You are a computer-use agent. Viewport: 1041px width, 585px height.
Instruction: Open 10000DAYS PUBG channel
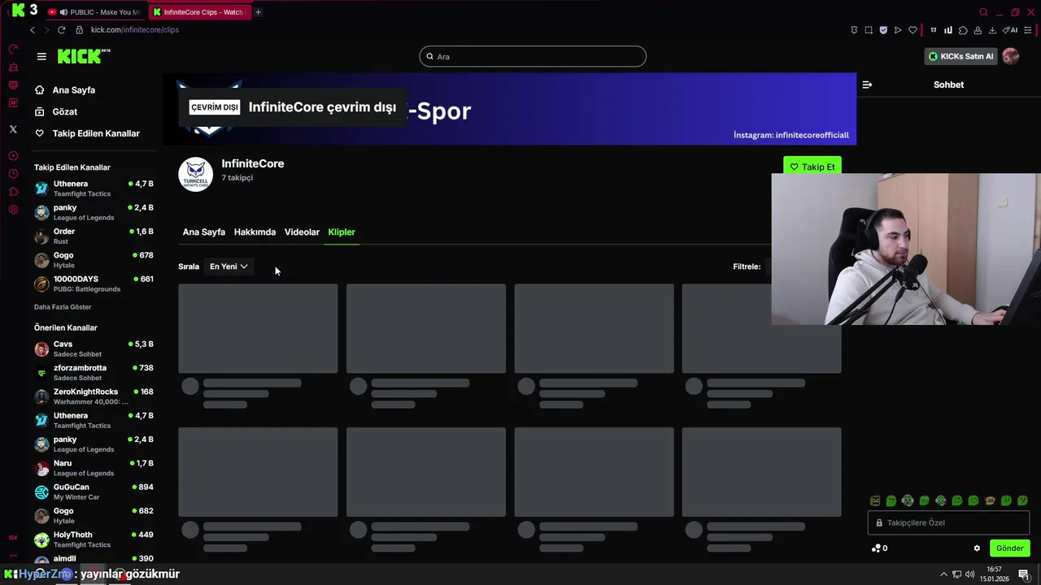(x=94, y=284)
